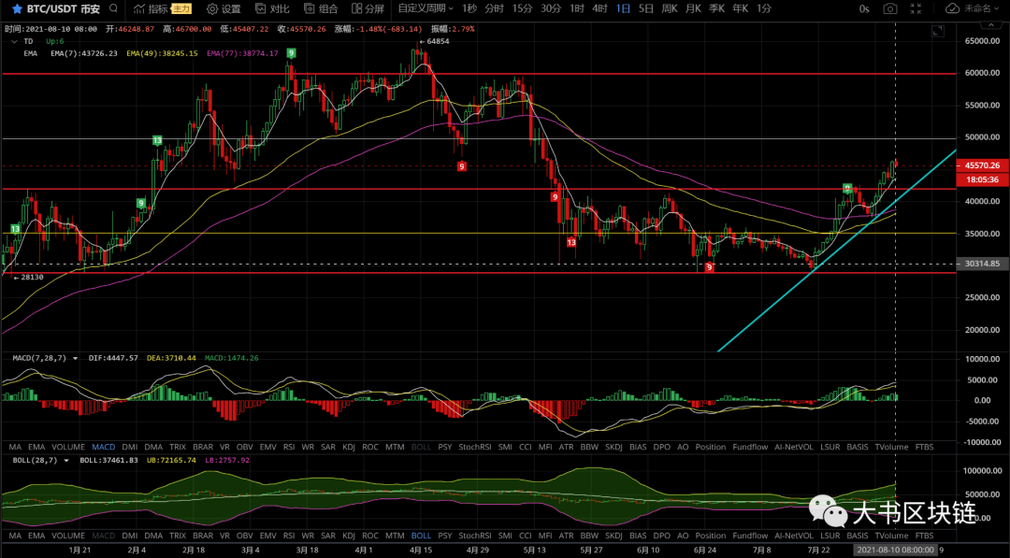Viewport: 1010px width, 558px height.
Task: Click the EMA(49):38245.15 legend entry
Action: pos(162,53)
